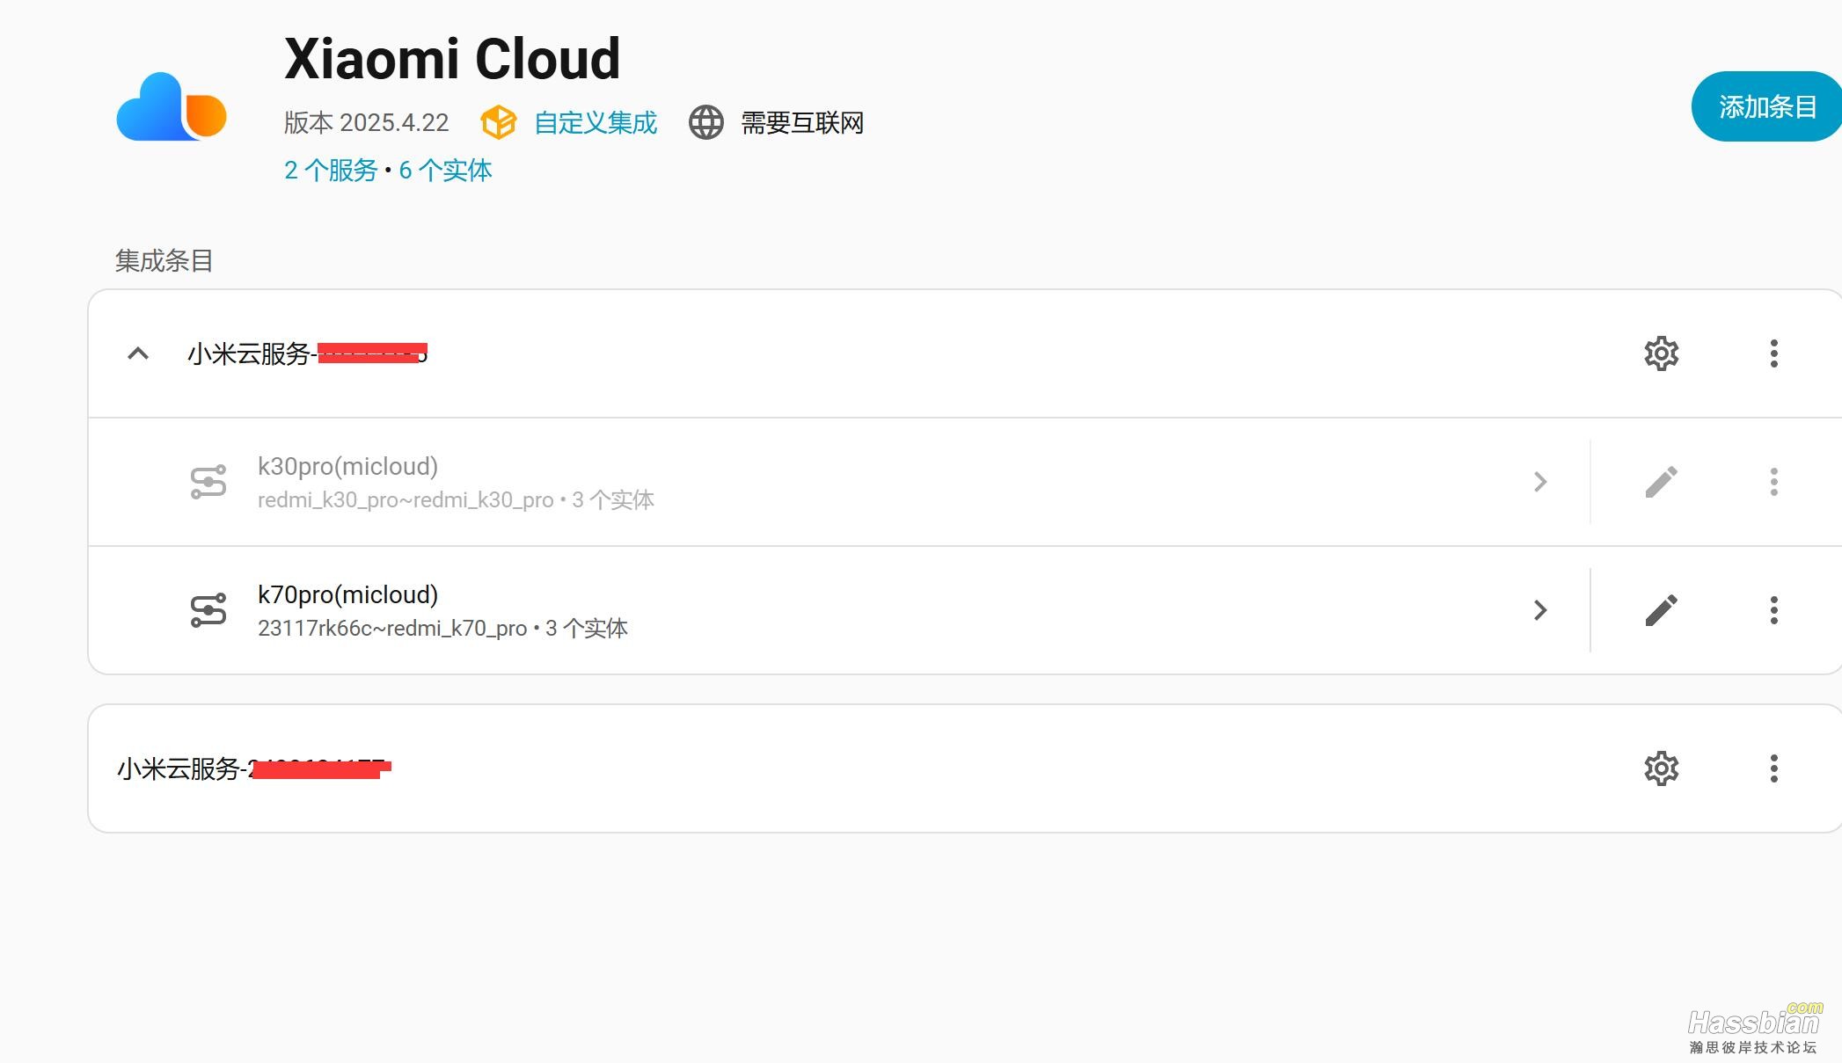This screenshot has width=1842, height=1063.
Task: Click the Xiaomi Cloud integration logo
Action: coord(172,106)
